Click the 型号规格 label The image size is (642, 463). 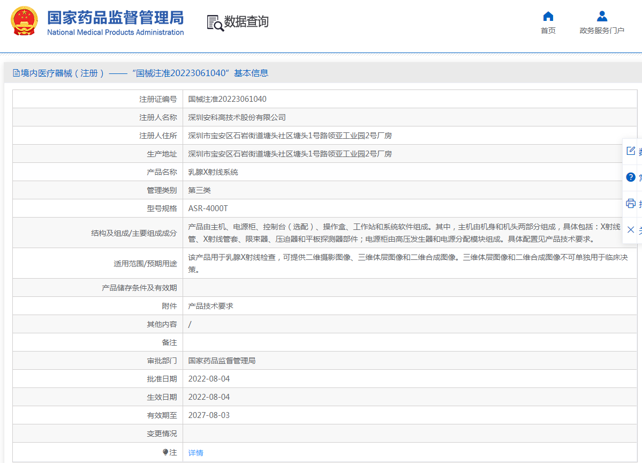pos(162,208)
